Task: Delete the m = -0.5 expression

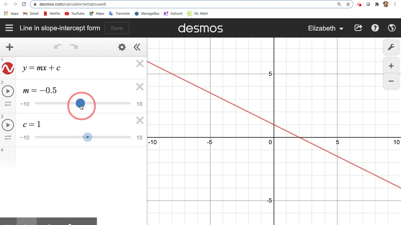Action: tap(140, 87)
